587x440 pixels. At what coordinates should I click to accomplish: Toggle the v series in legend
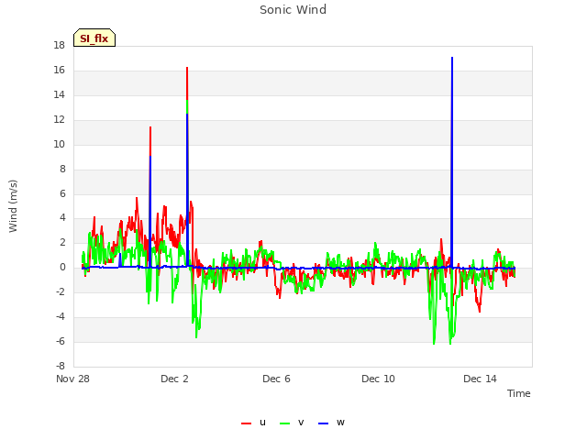pyautogui.click(x=292, y=423)
